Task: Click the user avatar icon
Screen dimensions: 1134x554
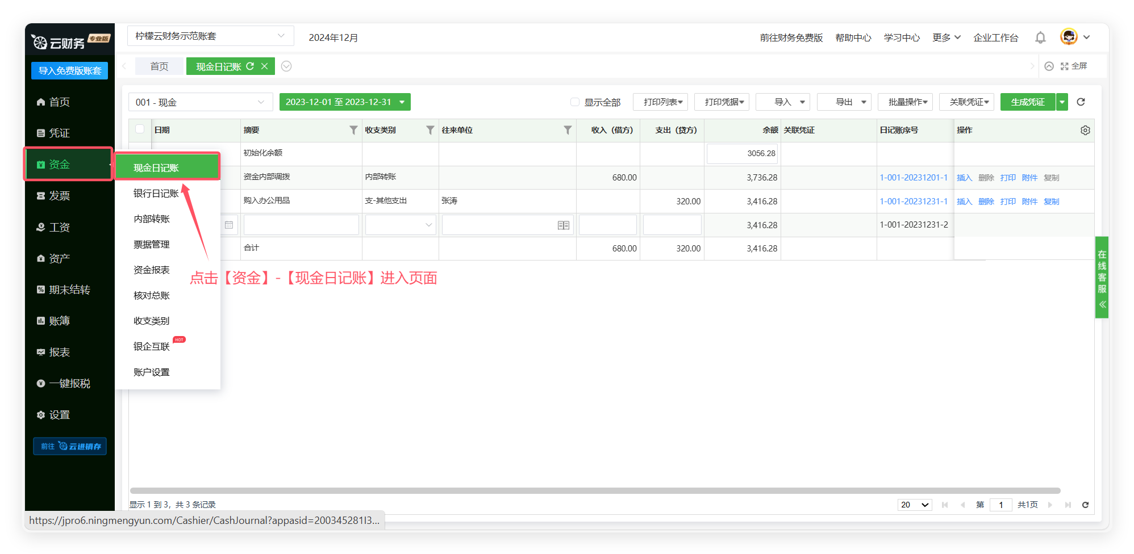Action: tap(1069, 37)
